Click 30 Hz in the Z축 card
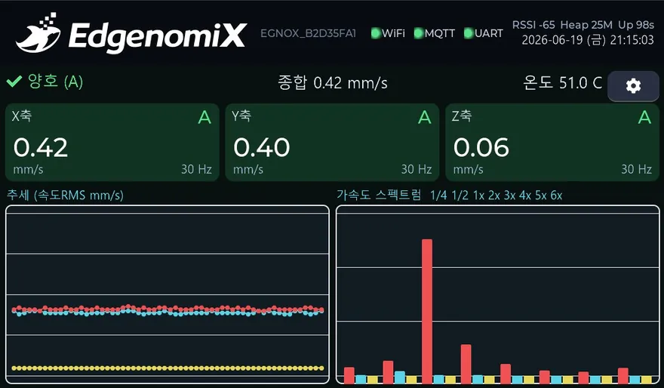Screen dimensions: 664x388 tap(637, 169)
